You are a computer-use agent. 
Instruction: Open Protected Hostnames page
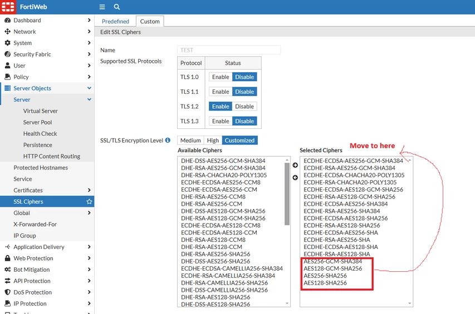click(x=41, y=167)
